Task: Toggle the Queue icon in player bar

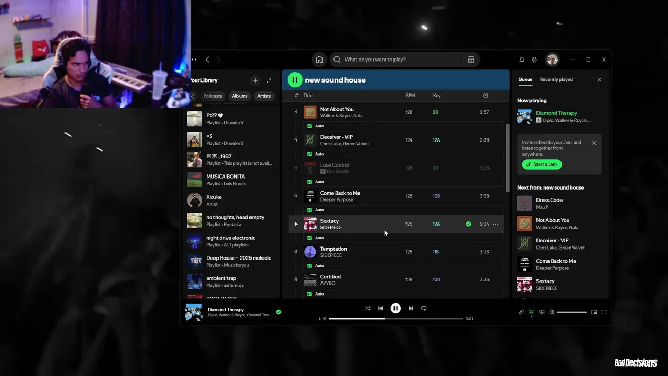Action: click(x=531, y=312)
